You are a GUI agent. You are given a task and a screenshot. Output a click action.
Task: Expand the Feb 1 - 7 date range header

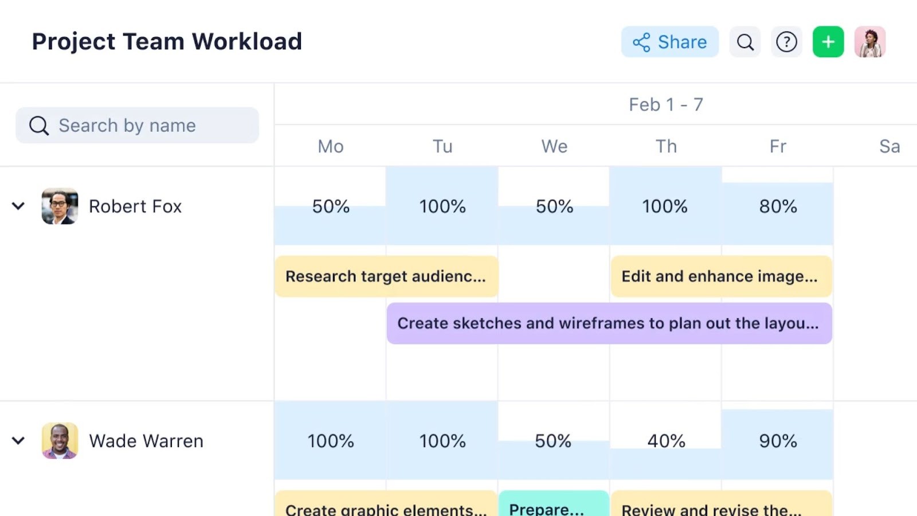pyautogui.click(x=666, y=104)
